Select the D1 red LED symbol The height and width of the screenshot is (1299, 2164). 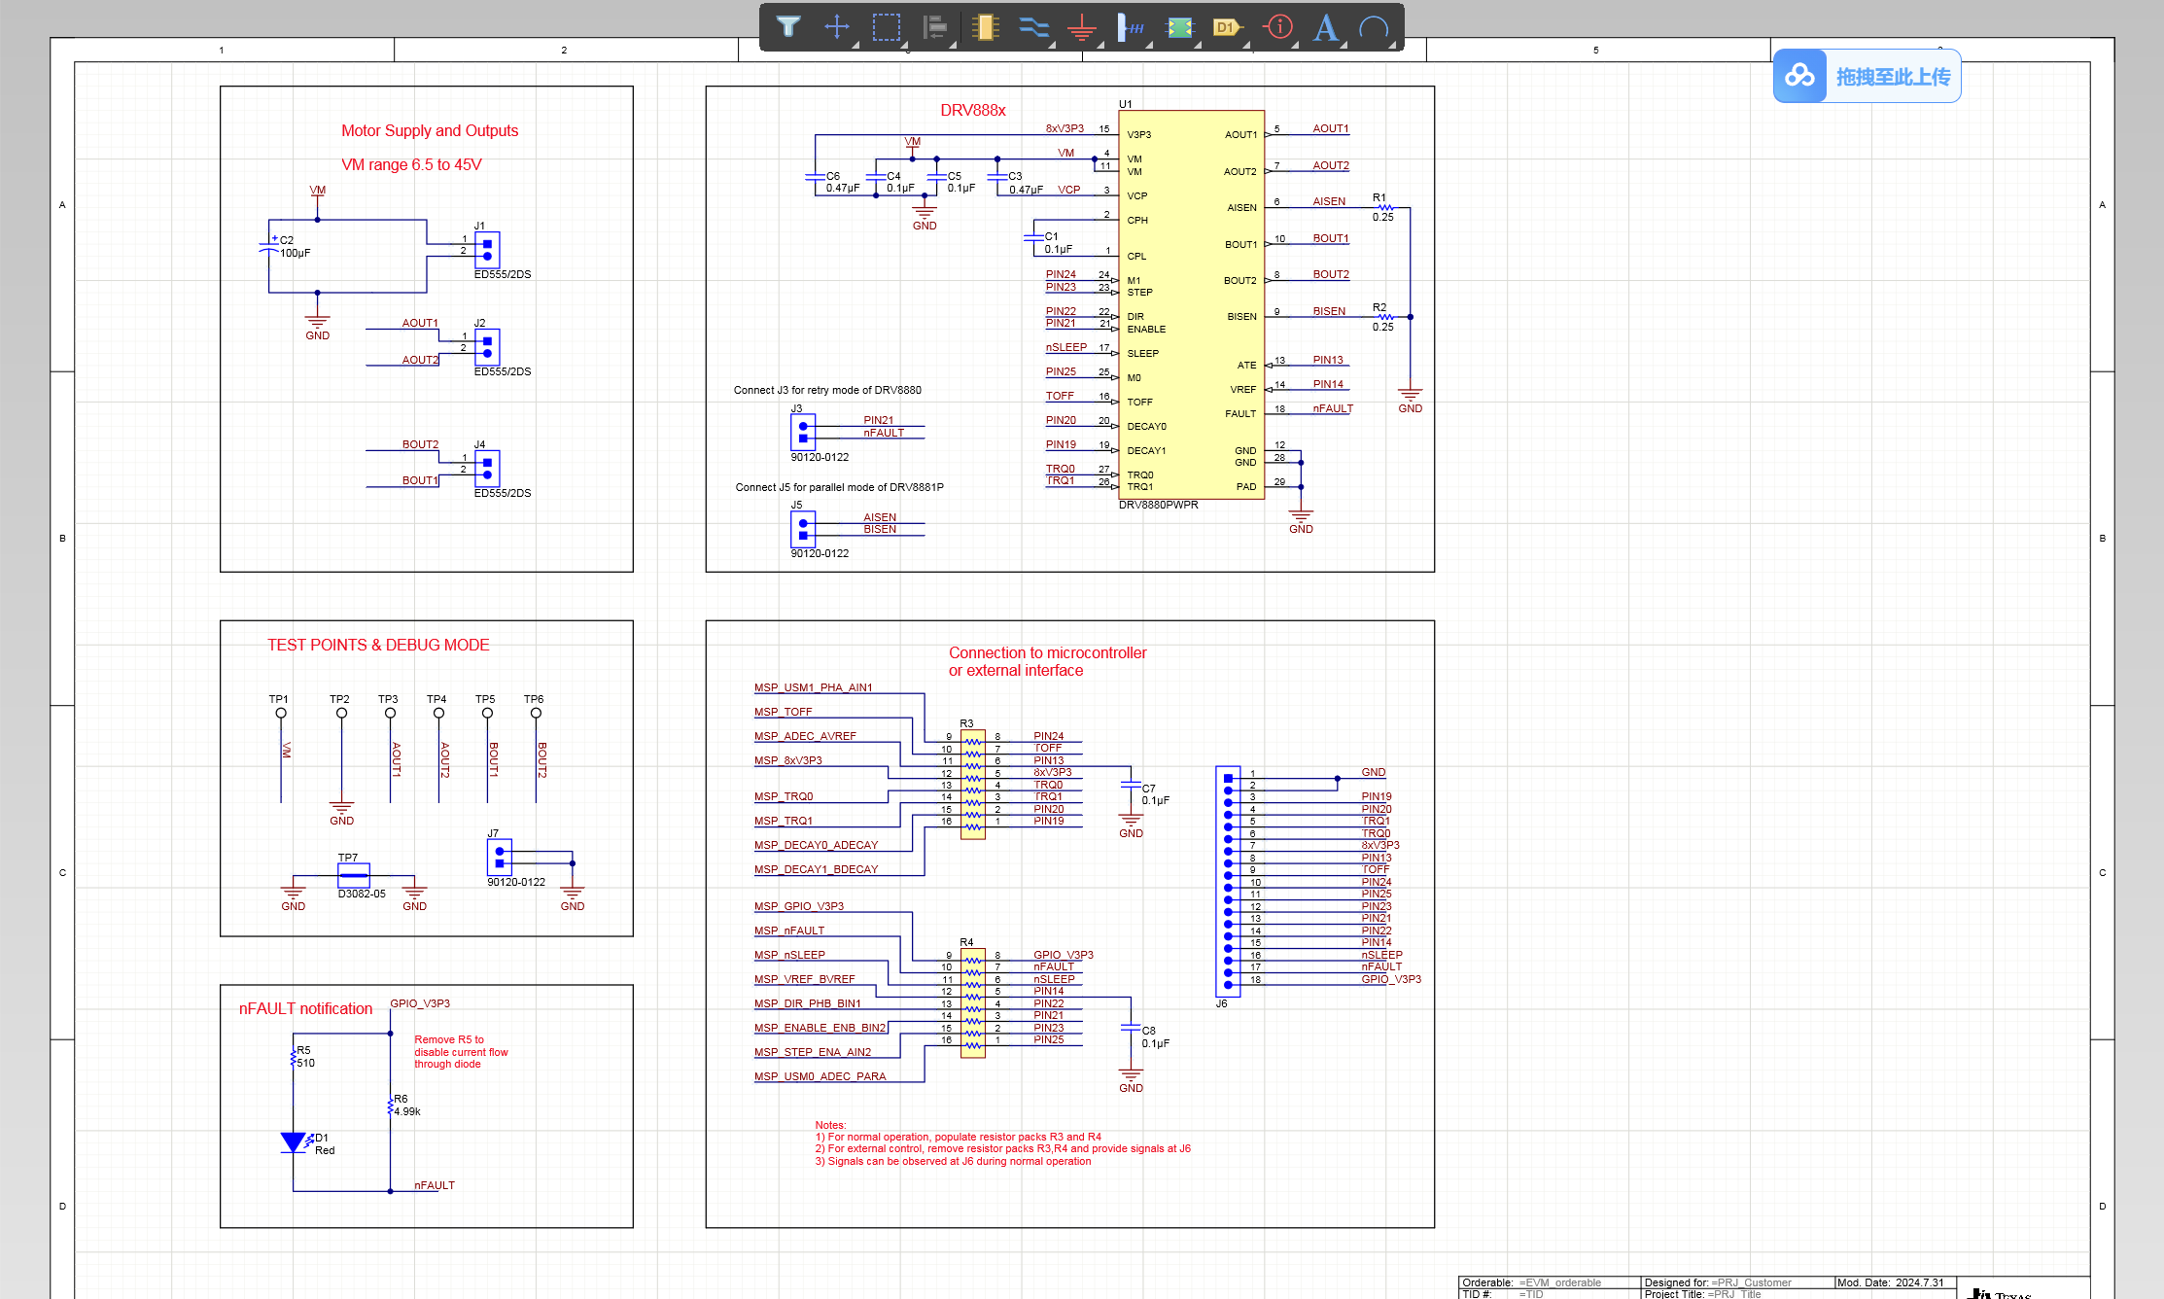pyautogui.click(x=293, y=1142)
